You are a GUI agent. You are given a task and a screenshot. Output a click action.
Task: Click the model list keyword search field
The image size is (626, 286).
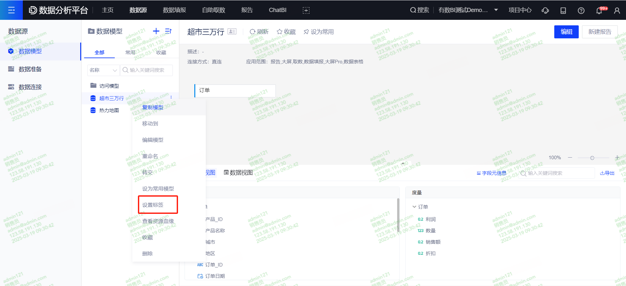tap(147, 70)
